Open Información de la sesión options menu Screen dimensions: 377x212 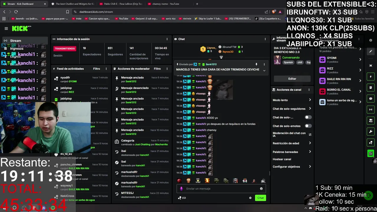[167, 39]
